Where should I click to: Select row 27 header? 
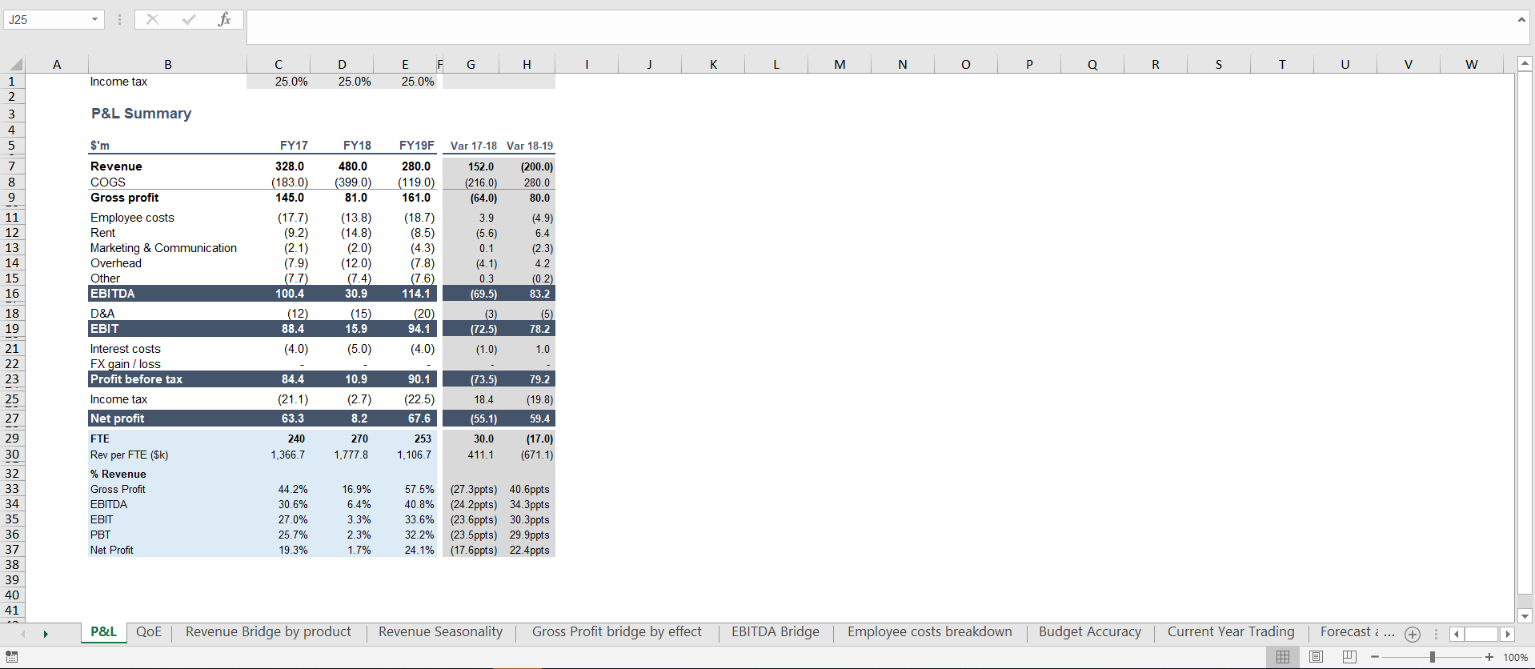[x=12, y=419]
